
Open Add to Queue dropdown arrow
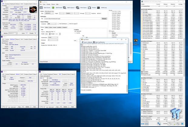pos(75,8)
